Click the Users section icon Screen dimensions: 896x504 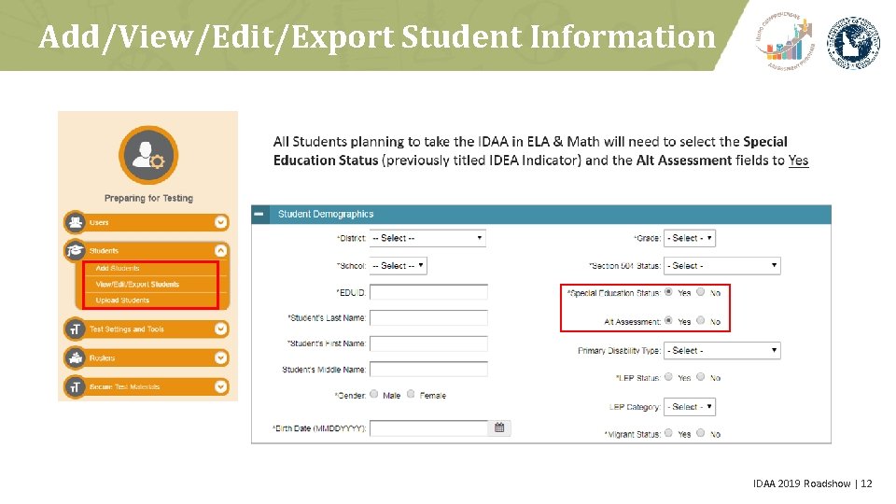pyautogui.click(x=75, y=222)
